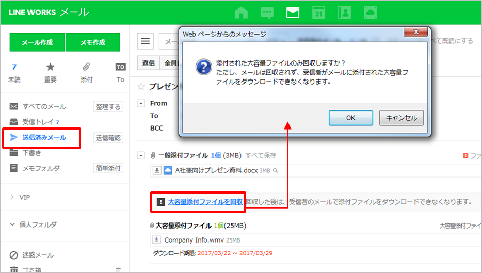Expand the VIP folder group
Image resolution: width=482 pixels, height=273 pixels.
(x=12, y=197)
